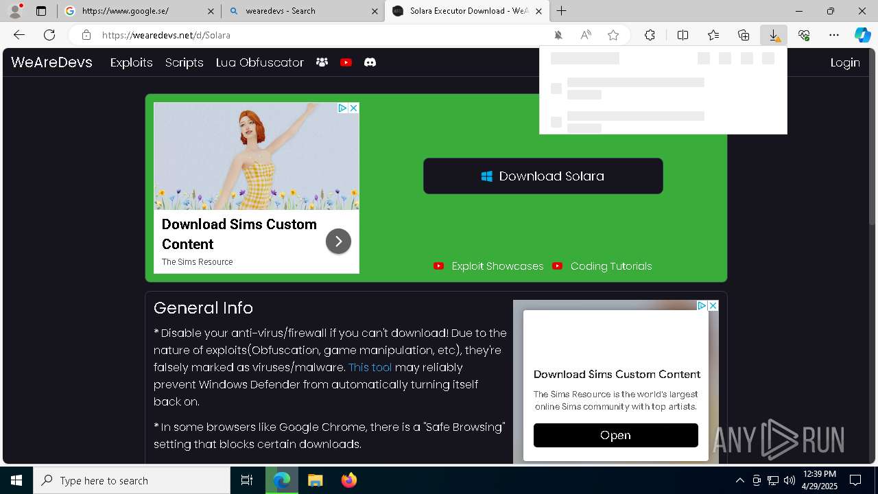Show hidden system tray icons chevron
Screen dimensions: 878x494
[739, 480]
